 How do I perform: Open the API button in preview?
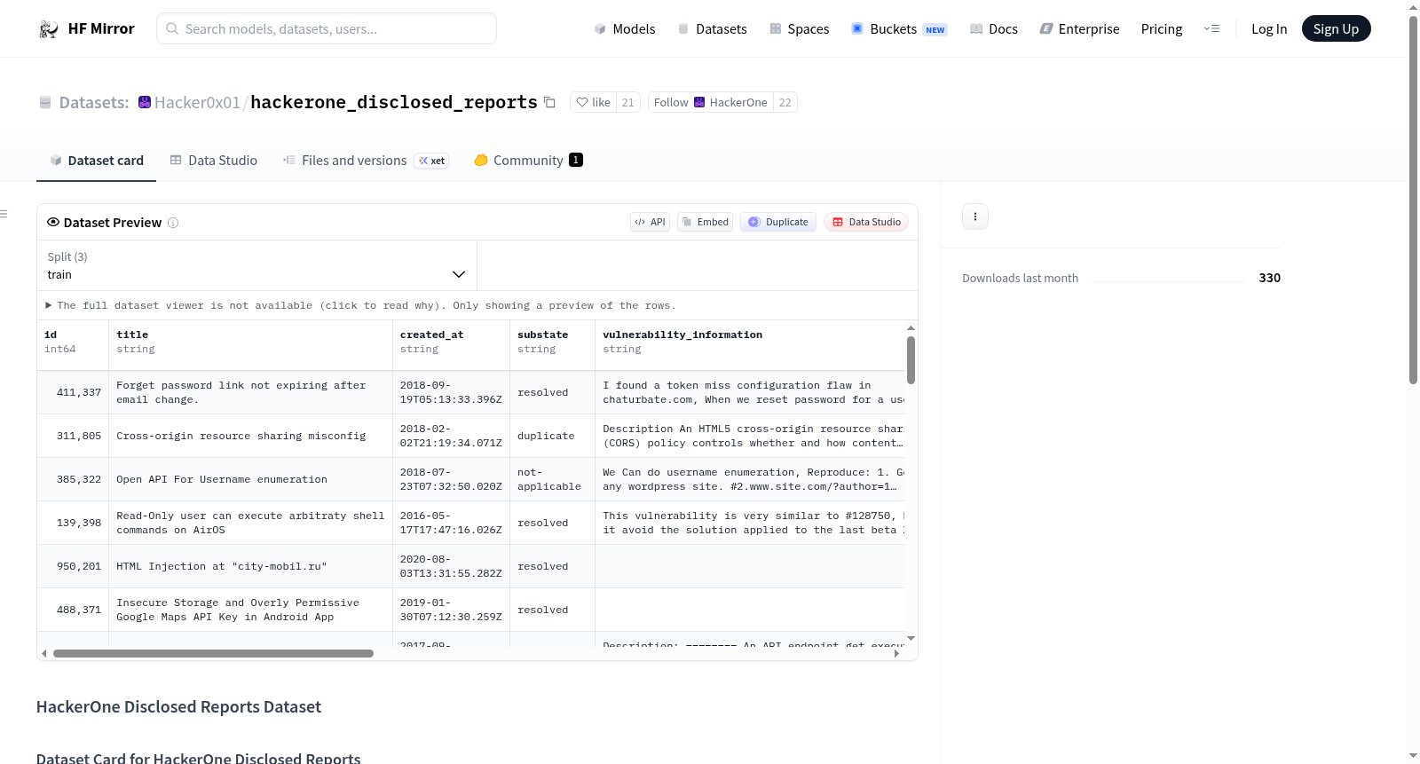[x=650, y=223]
